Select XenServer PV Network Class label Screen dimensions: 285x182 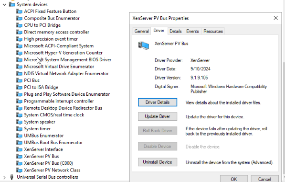tap(52, 170)
